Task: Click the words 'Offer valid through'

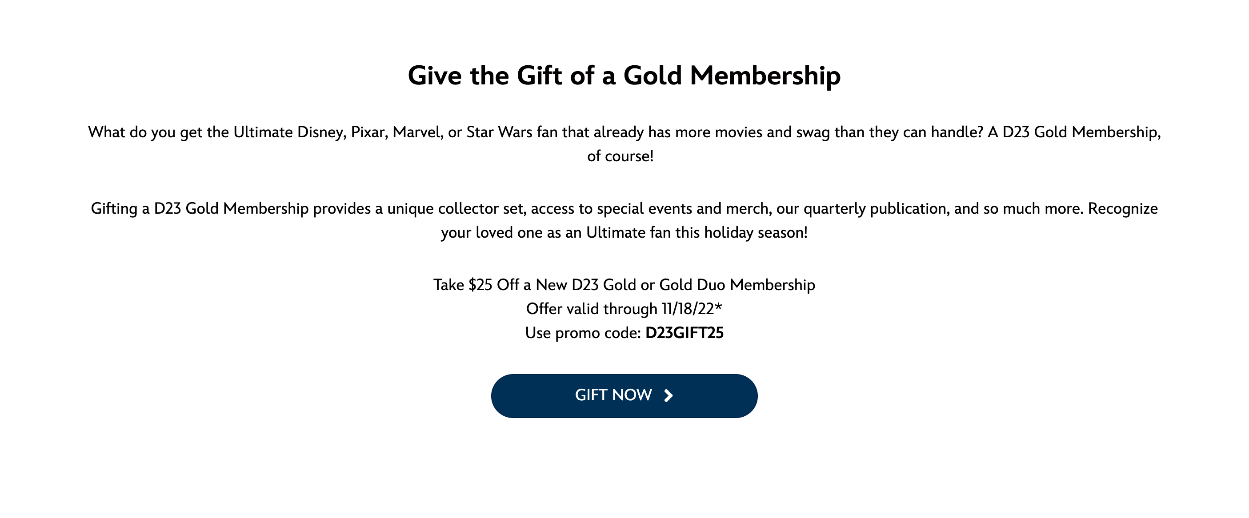Action: click(592, 309)
